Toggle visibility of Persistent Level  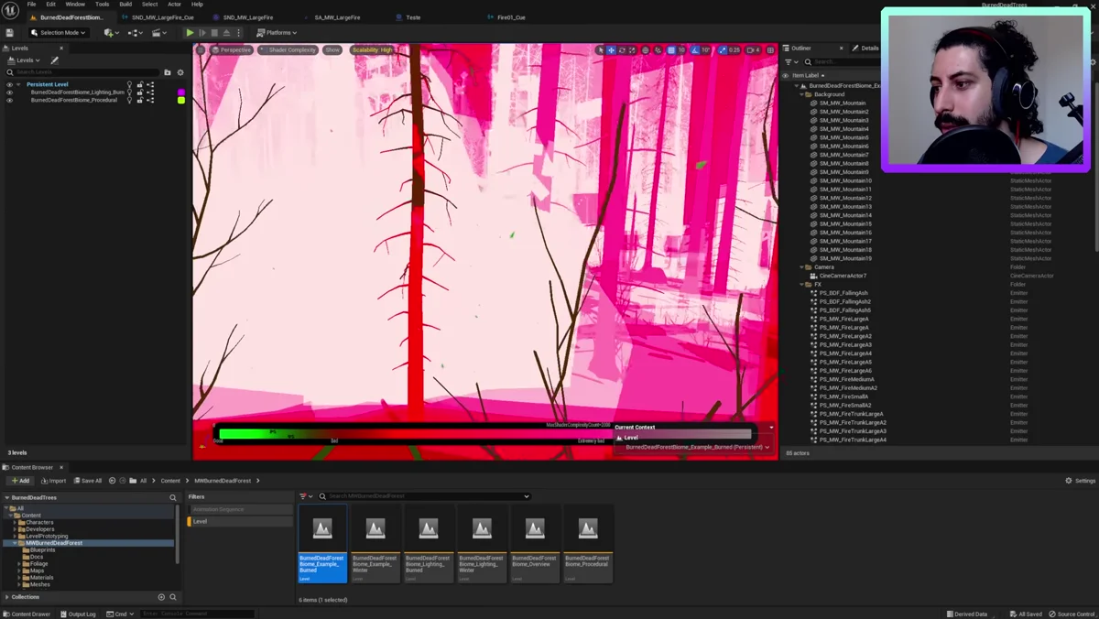[10, 84]
